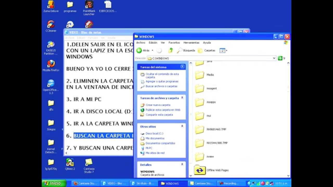Open the Ver menu in WINDOWS Explorer
The height and width of the screenshot is (187, 333).
click(x=163, y=43)
